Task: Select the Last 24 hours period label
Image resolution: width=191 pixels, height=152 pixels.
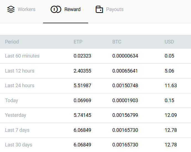Action: (x=20, y=86)
